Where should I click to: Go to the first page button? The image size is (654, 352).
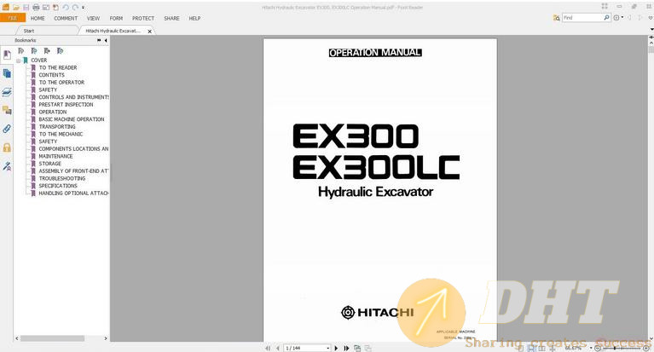coord(268,348)
